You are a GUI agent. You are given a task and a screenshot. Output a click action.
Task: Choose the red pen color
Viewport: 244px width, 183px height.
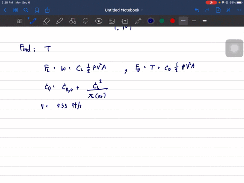[172, 21]
